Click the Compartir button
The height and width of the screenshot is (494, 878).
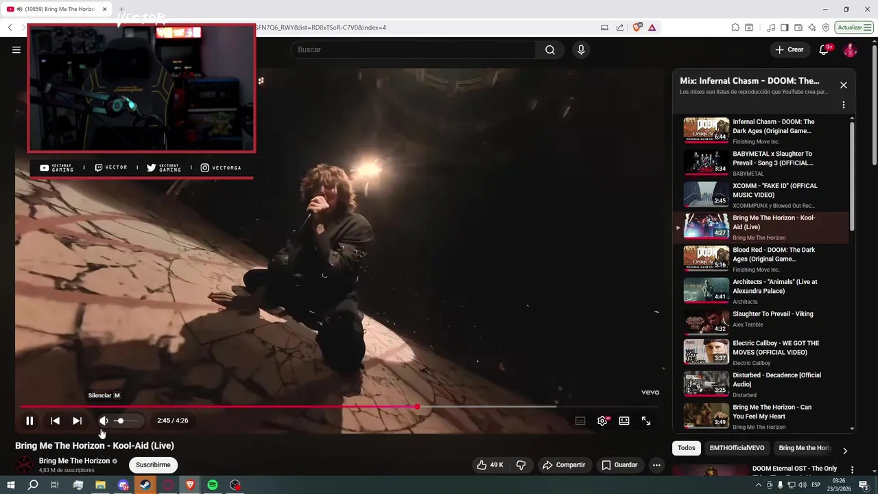point(564,465)
